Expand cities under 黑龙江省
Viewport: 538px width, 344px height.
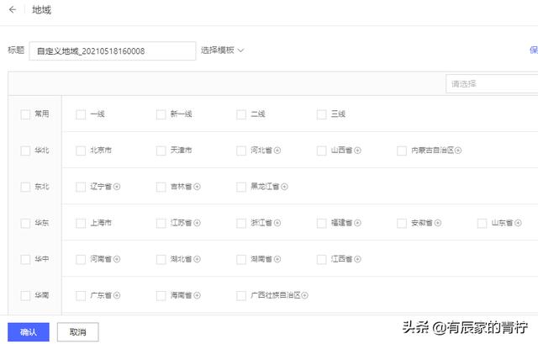pyautogui.click(x=284, y=187)
